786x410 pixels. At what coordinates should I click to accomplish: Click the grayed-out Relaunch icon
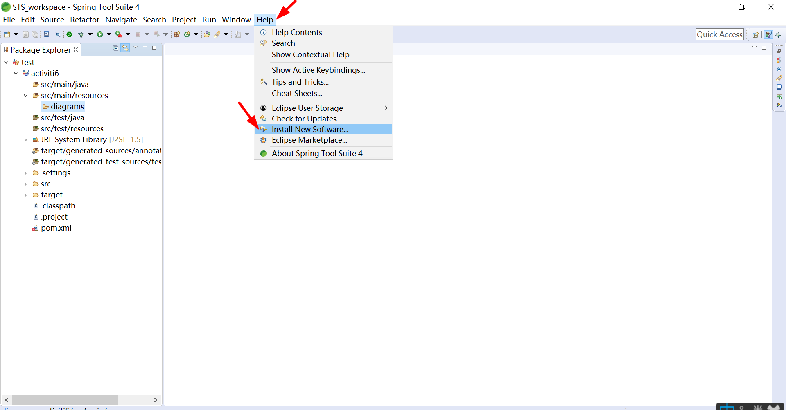coord(156,34)
